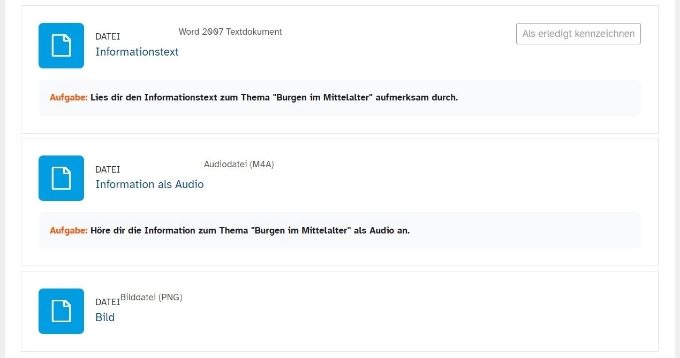Image resolution: width=680 pixels, height=358 pixels.
Task: Click the task text starting with Lies dir
Action: coord(274,98)
